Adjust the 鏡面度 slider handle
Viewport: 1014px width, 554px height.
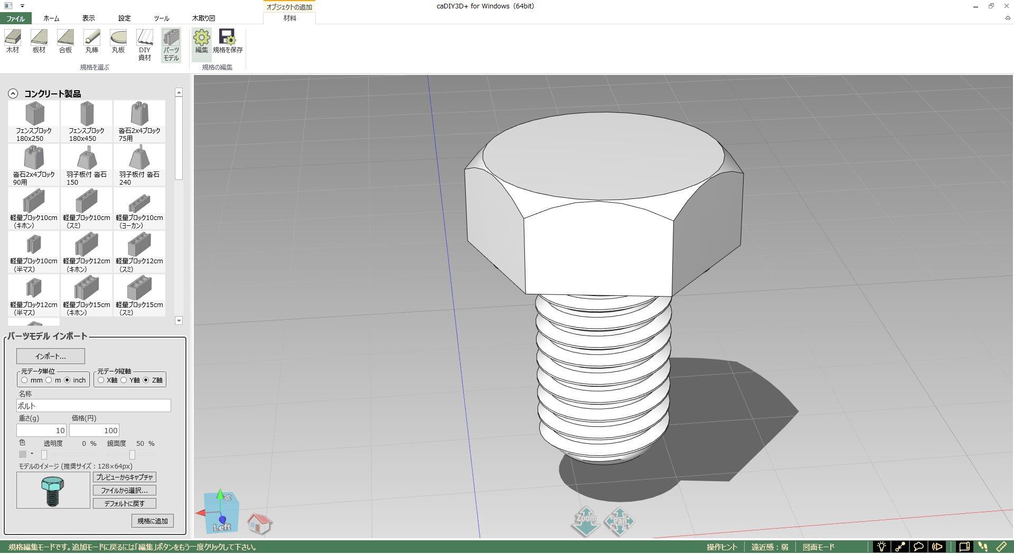coord(132,455)
